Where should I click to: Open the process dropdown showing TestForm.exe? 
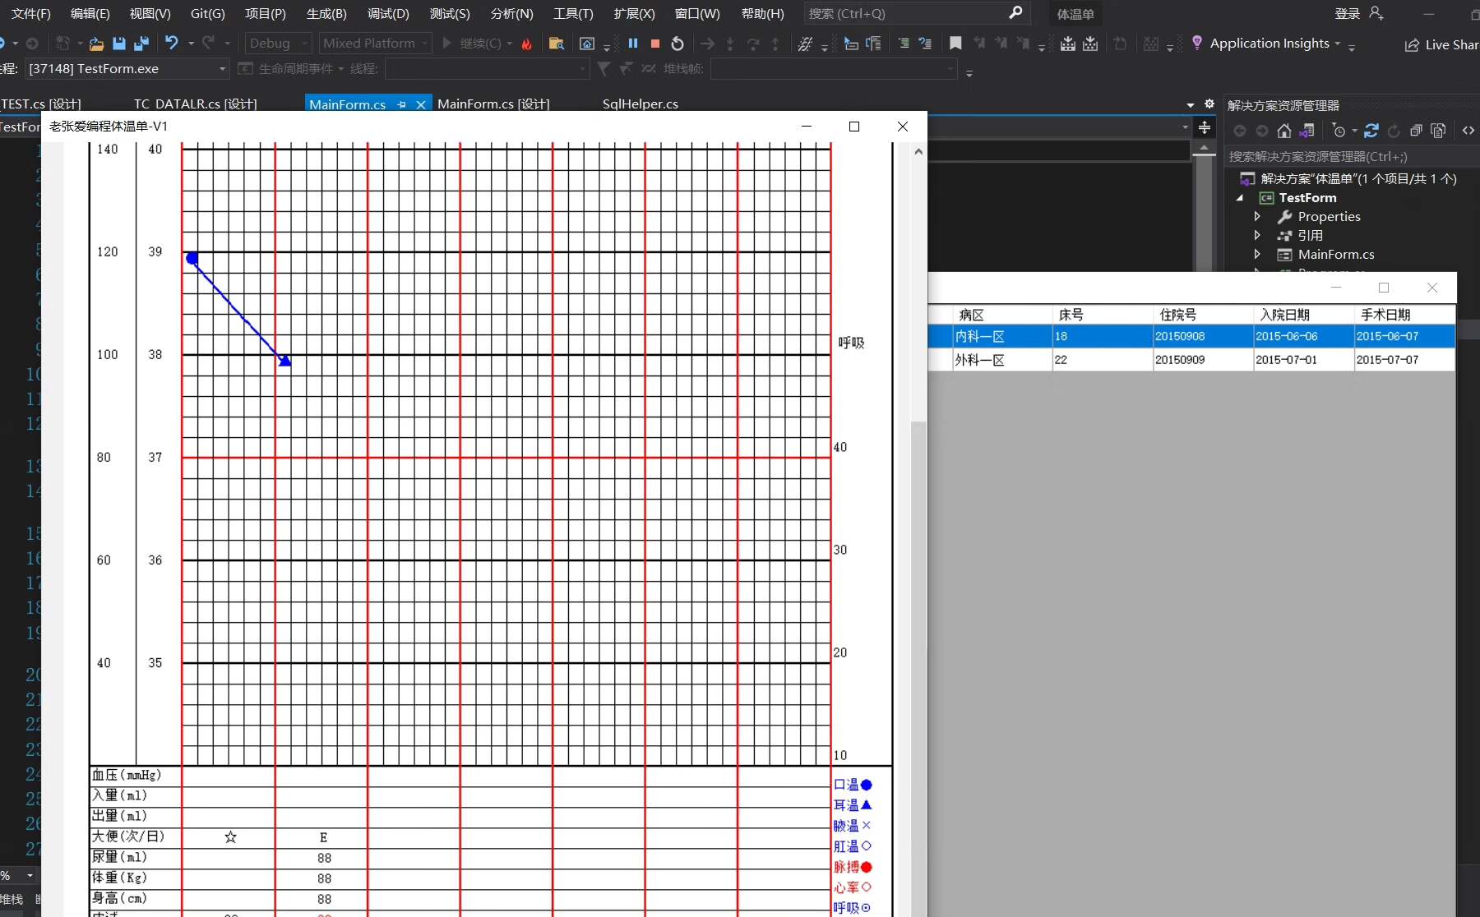point(222,69)
